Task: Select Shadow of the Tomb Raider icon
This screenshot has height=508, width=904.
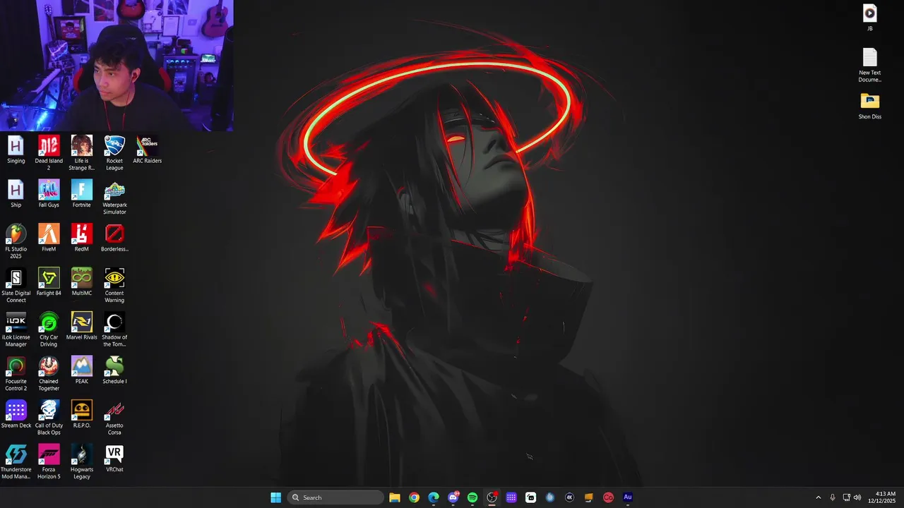Action: [114, 329]
